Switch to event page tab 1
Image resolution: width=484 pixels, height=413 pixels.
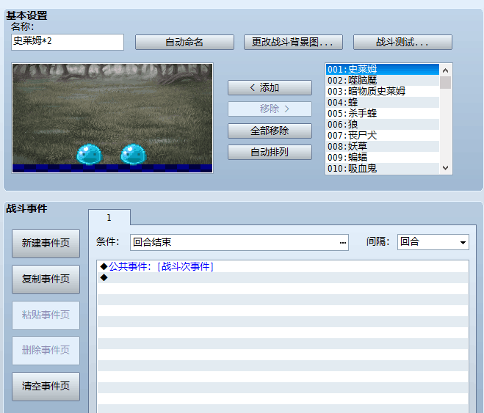click(109, 218)
